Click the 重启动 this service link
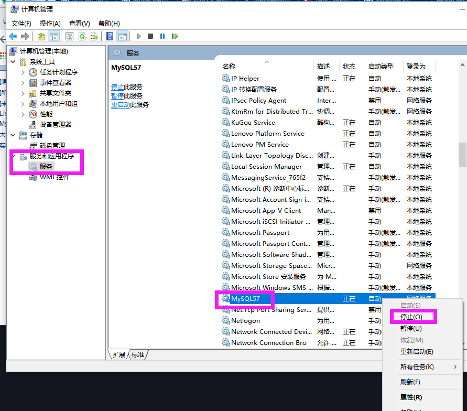Viewport: 467px width, 411px height. (121, 104)
